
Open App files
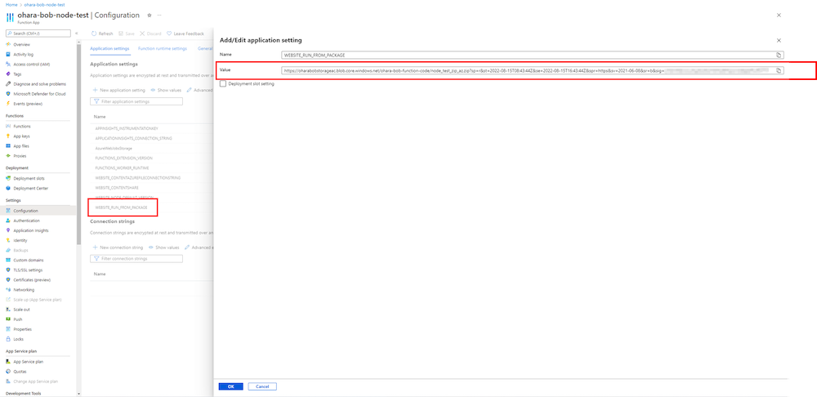[21, 146]
